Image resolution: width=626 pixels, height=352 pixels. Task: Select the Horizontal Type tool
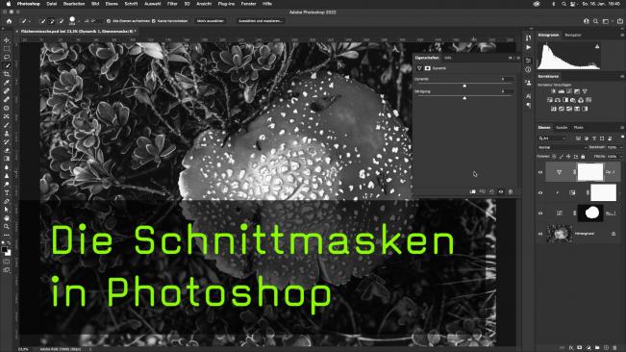point(7,192)
